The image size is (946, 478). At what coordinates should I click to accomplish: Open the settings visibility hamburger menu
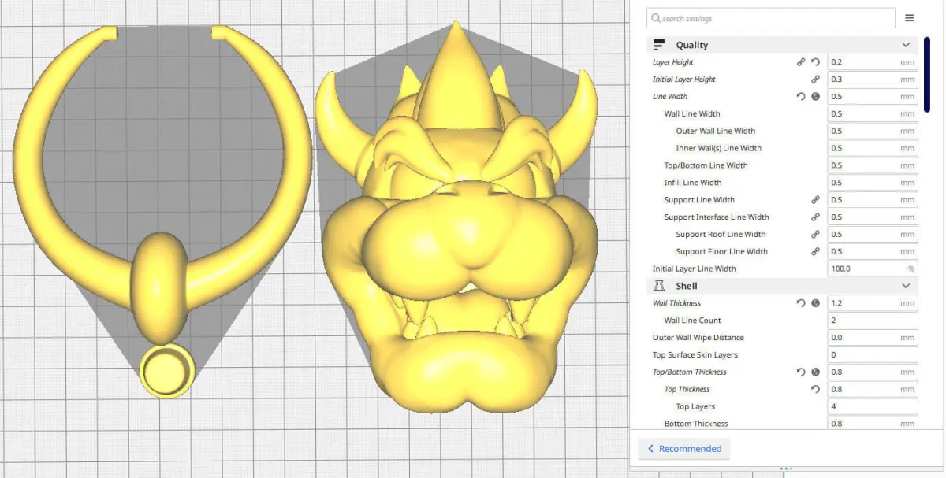point(909,18)
